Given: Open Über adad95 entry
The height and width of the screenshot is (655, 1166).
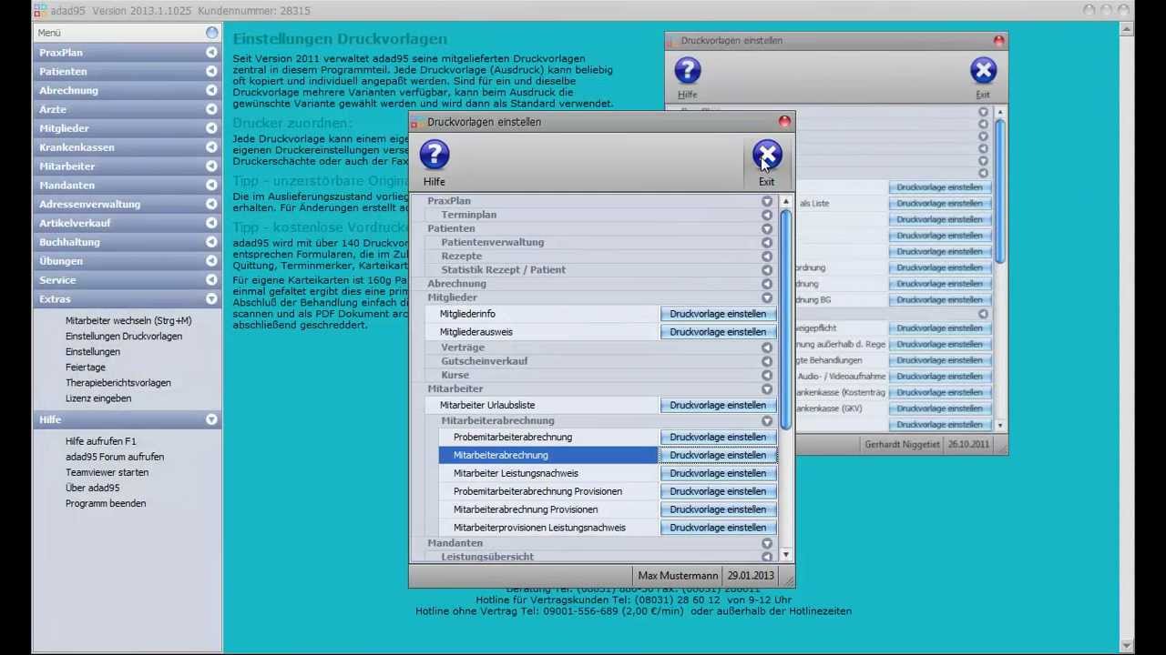Looking at the screenshot, I should (x=93, y=488).
